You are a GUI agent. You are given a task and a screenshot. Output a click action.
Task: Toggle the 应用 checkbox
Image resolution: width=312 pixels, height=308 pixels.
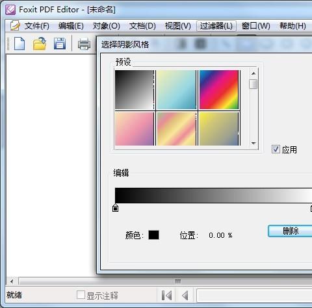(276, 149)
